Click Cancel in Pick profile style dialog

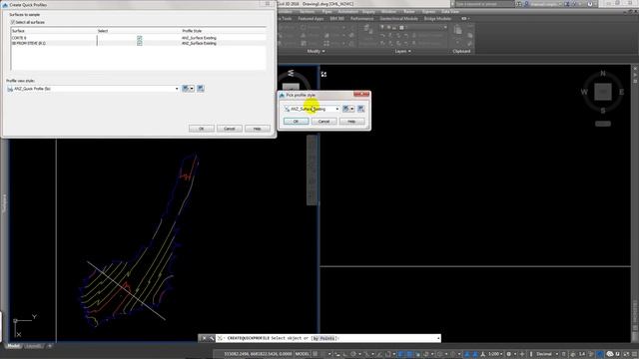[x=323, y=122]
